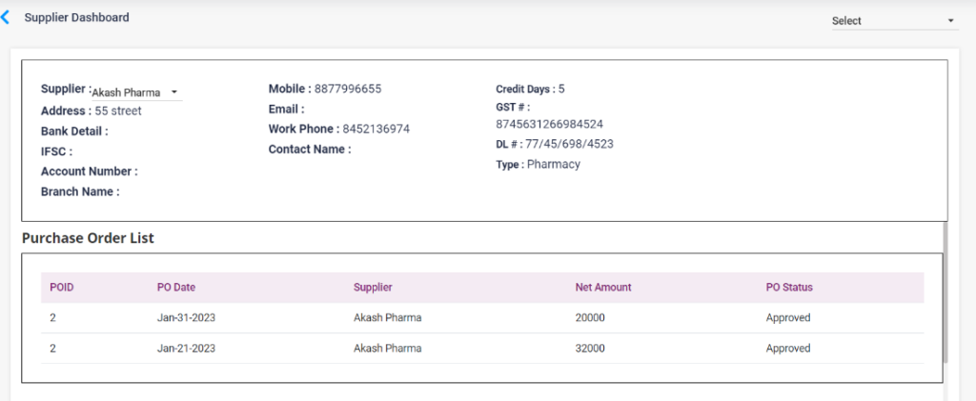Click the vertical scrollbar on the right

tap(945, 295)
